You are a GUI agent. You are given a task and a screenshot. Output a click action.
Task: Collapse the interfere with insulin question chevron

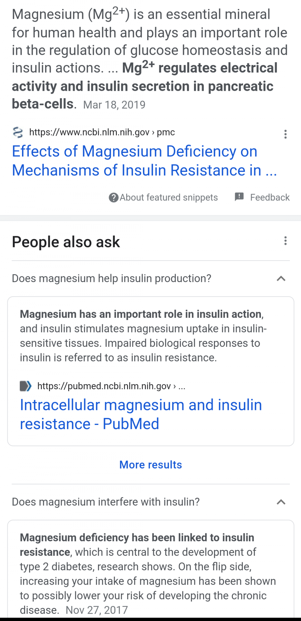(281, 502)
